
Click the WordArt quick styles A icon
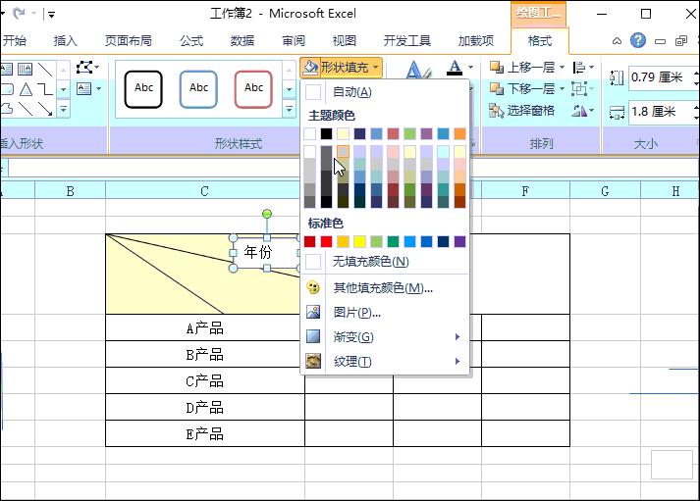click(418, 70)
